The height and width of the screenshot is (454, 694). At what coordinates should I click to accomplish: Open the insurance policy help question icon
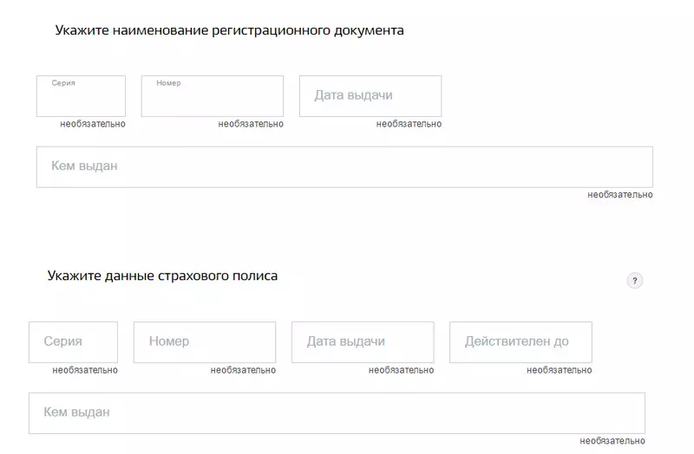pyautogui.click(x=635, y=280)
